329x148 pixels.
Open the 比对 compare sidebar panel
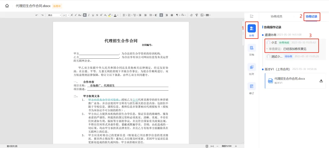[x=252, y=69]
